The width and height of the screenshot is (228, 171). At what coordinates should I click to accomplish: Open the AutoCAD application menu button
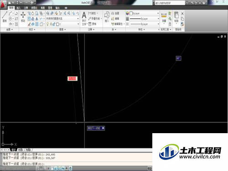[3, 4]
